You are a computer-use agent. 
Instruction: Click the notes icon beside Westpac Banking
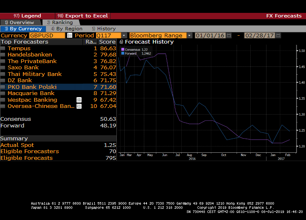click(79, 100)
